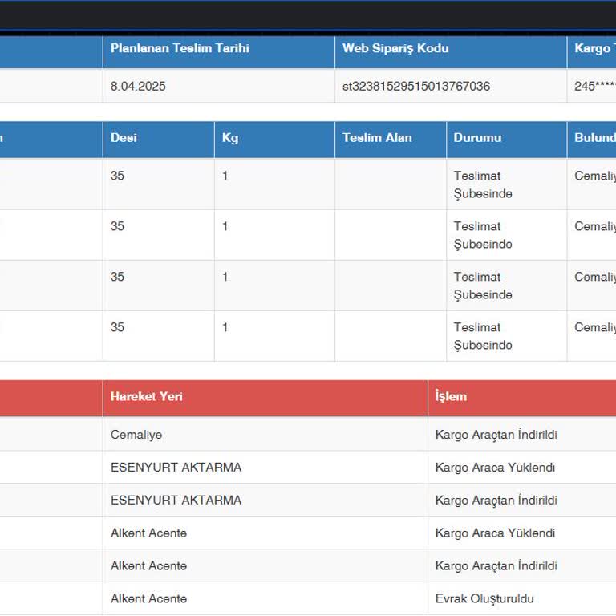Click the İşlem column header
Screen dimensions: 616x616
(x=451, y=396)
